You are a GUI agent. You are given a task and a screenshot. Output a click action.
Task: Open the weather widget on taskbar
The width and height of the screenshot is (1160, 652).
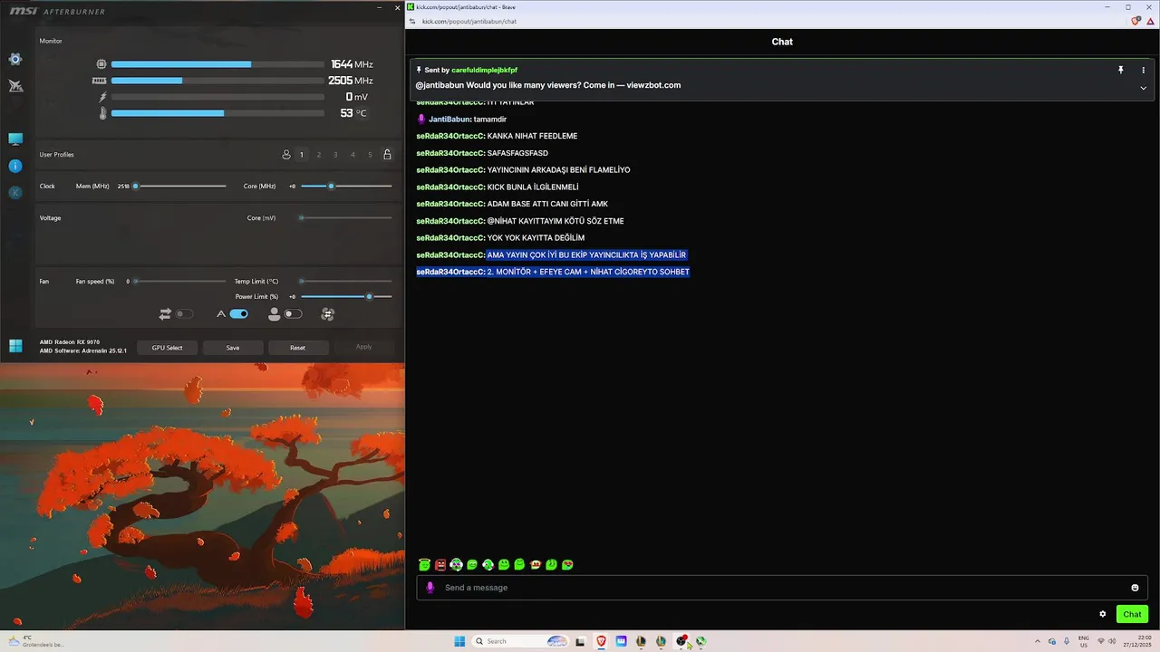click(x=34, y=641)
